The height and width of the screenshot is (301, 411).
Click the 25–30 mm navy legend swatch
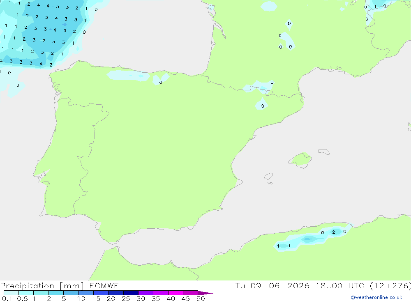(x=131, y=293)
